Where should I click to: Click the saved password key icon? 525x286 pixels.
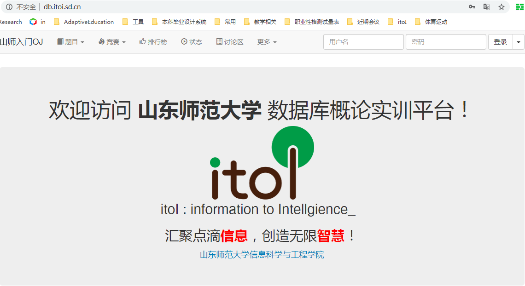(472, 7)
